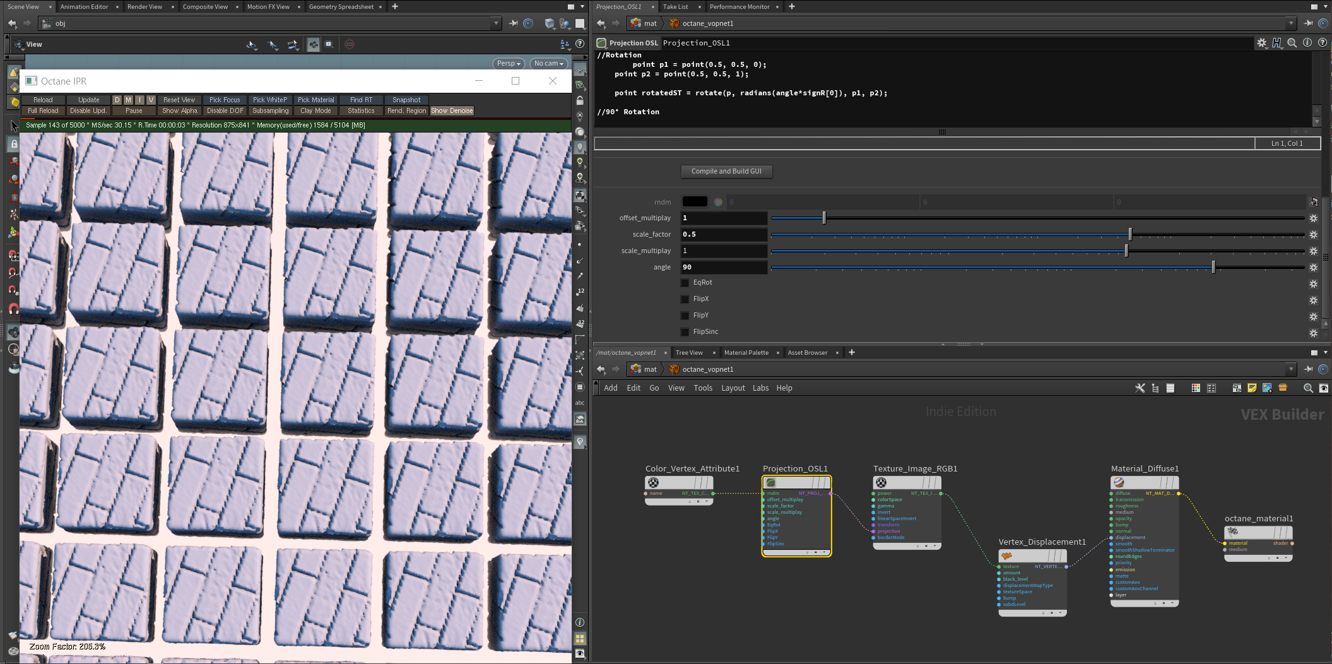Screen dimensions: 1332x664
Task: Select the Vertex_Displacement1 node icon
Action: pyautogui.click(x=1007, y=556)
